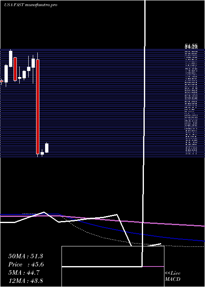
Task: Click the top price label 84.88
Action: click(x=191, y=46)
